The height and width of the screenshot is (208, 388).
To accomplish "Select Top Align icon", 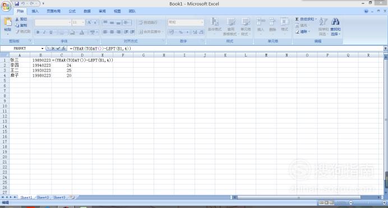I will (105, 22).
